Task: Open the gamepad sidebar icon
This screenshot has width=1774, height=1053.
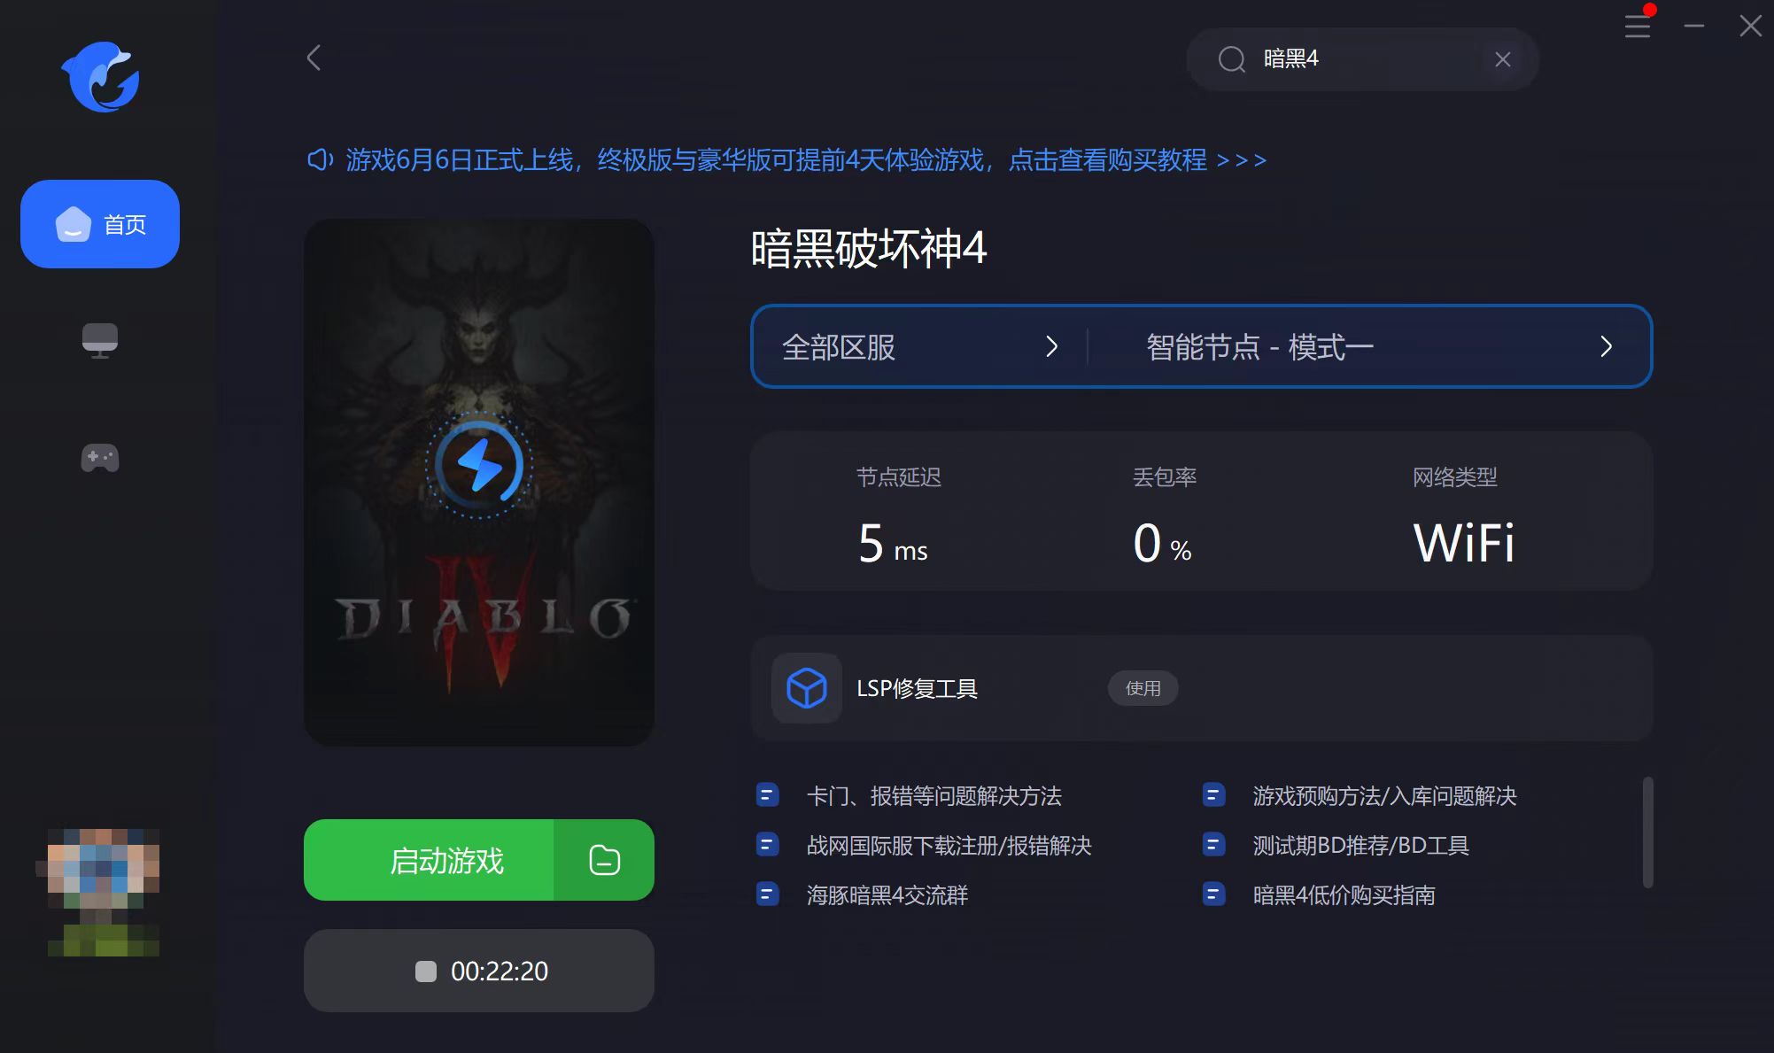Action: click(x=100, y=458)
